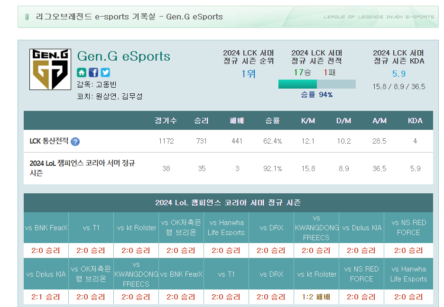Click the 1:2 패배 match result
The image size is (444, 307).
click(316, 297)
